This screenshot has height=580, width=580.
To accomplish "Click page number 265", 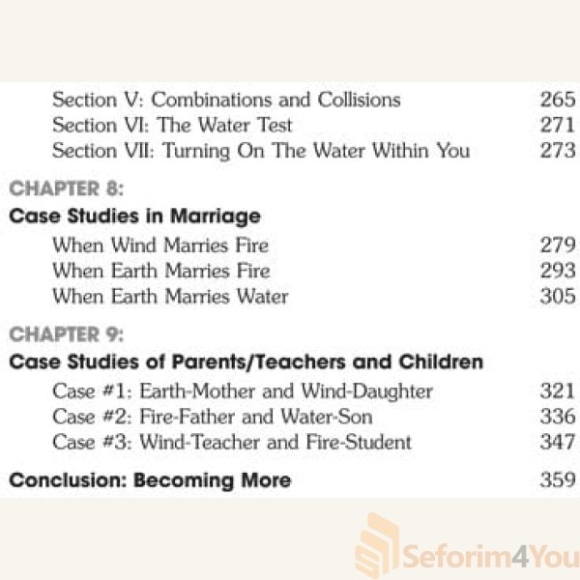I will point(557,100).
